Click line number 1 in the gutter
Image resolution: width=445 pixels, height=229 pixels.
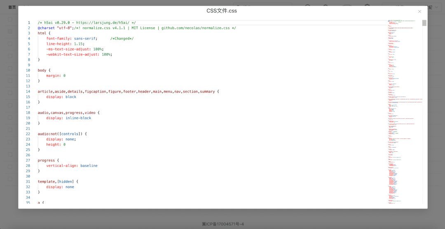[x=29, y=23]
